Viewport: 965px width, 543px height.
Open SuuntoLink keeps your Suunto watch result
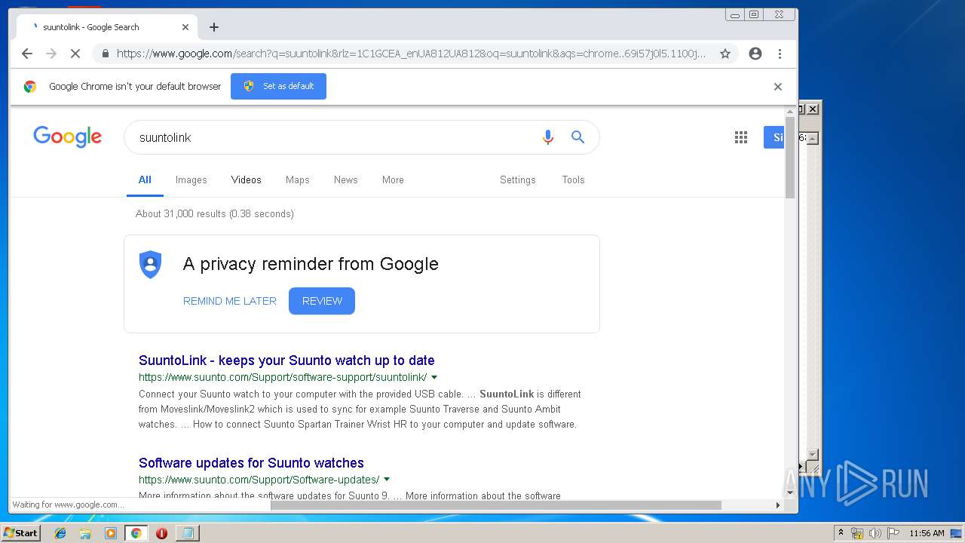pyautogui.click(x=286, y=360)
